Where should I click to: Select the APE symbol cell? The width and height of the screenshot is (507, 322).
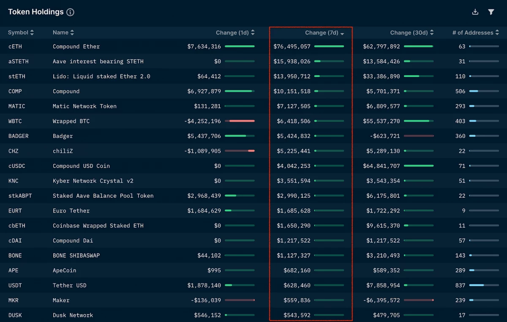click(x=14, y=270)
